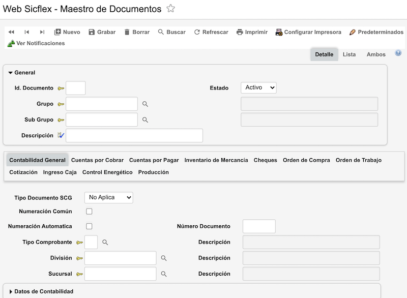The image size is (407, 298).
Task: Switch to the Cuentas por Cobrar tab
Action: tap(97, 160)
